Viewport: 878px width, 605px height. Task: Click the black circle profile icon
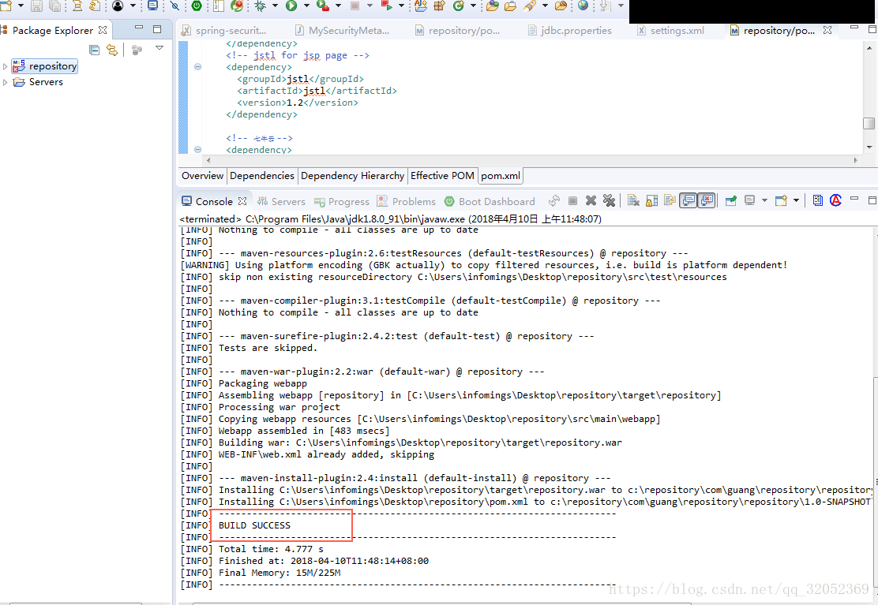118,6
